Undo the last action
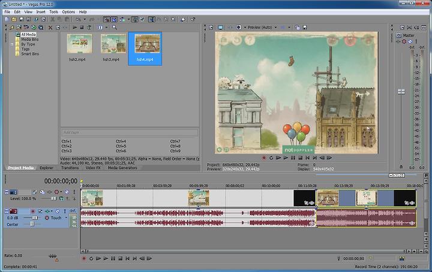Image resolution: width=432 pixels, height=272 pixels. [78, 19]
